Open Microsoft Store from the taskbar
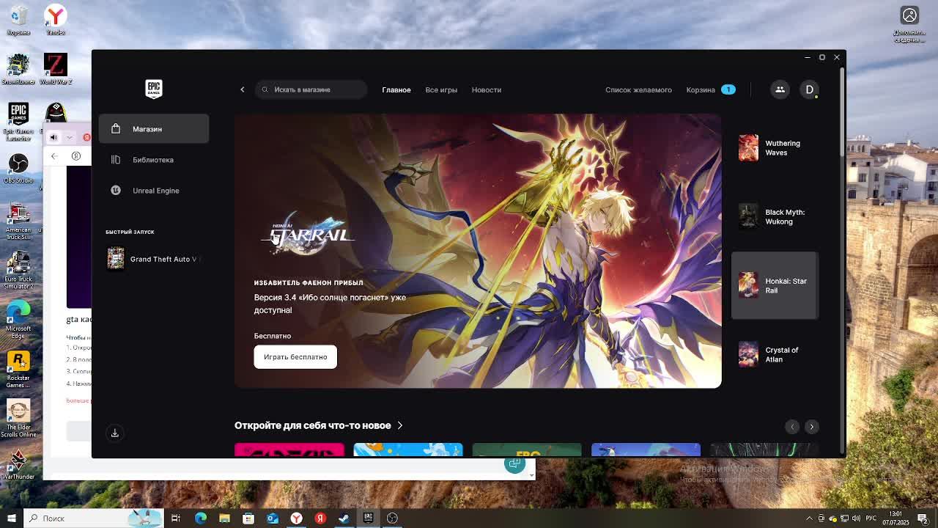The image size is (938, 528). pos(248,518)
